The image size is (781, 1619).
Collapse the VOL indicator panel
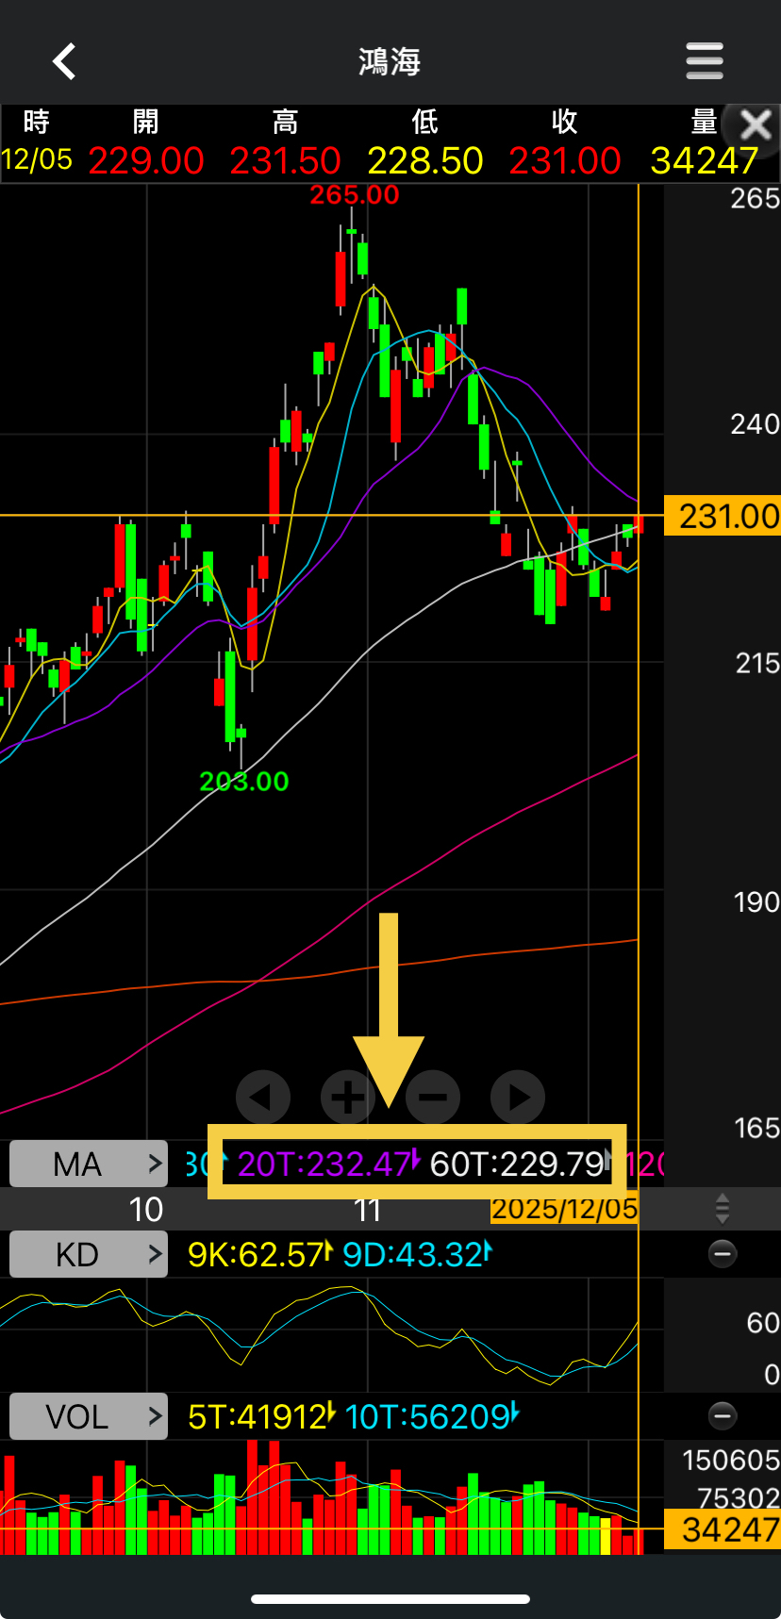pyautogui.click(x=723, y=1415)
